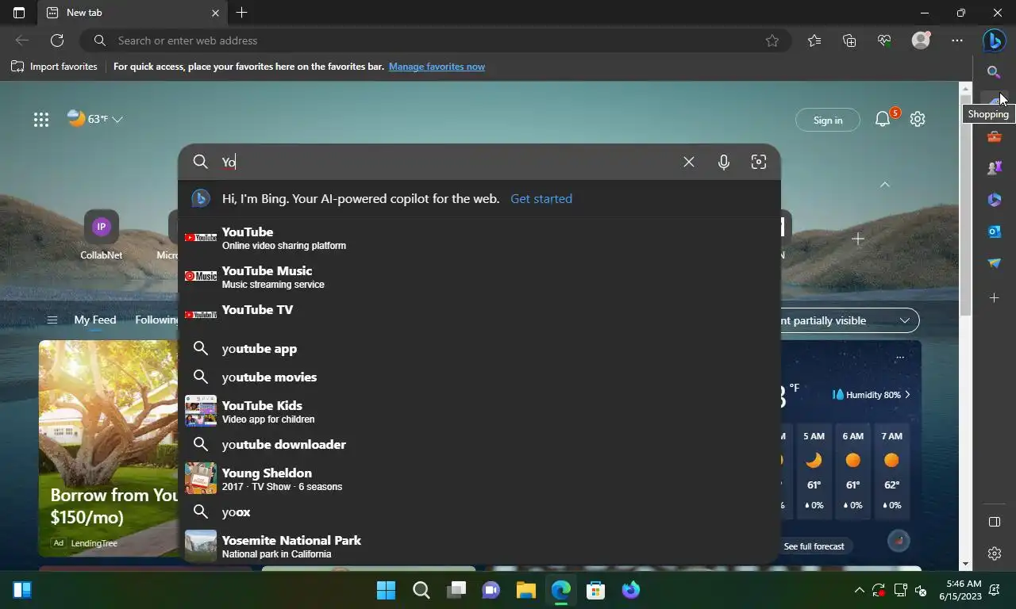Switch to My Feed tab

(x=95, y=320)
